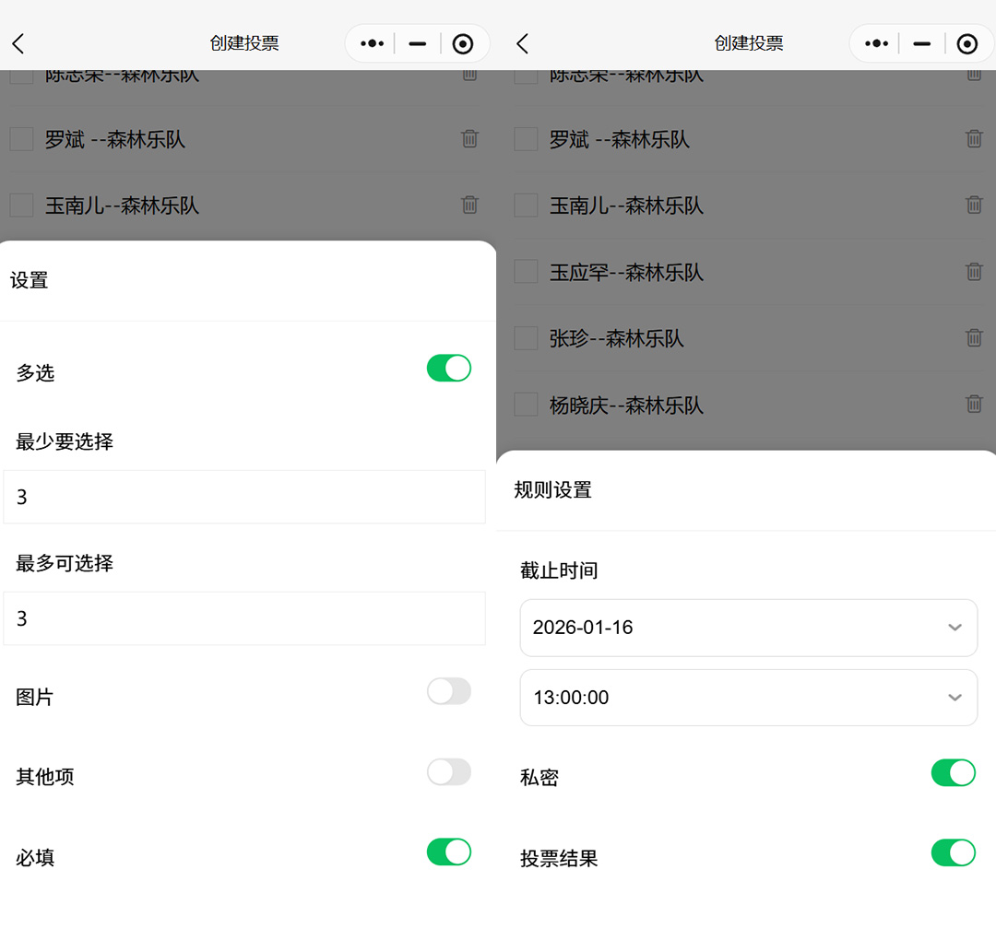Remove 杨晓庆--森林乐队 using its trash icon
The image size is (996, 940).
pyautogui.click(x=974, y=405)
